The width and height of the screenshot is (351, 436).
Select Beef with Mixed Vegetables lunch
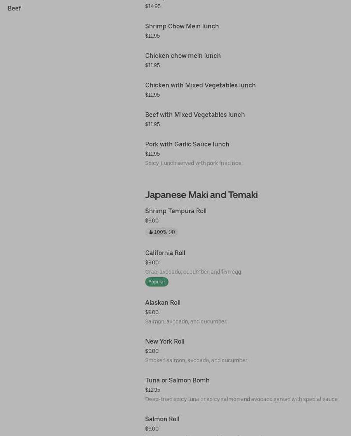click(x=195, y=115)
